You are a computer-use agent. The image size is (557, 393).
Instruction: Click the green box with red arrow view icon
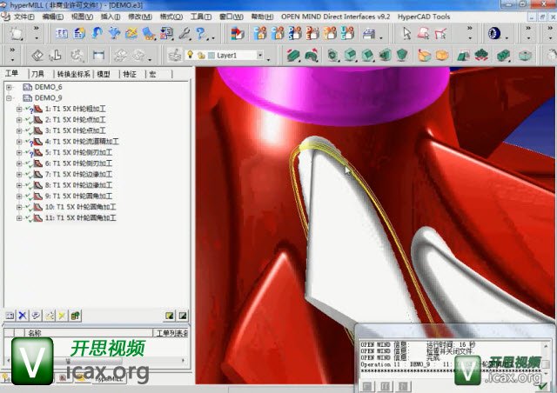coord(293,55)
